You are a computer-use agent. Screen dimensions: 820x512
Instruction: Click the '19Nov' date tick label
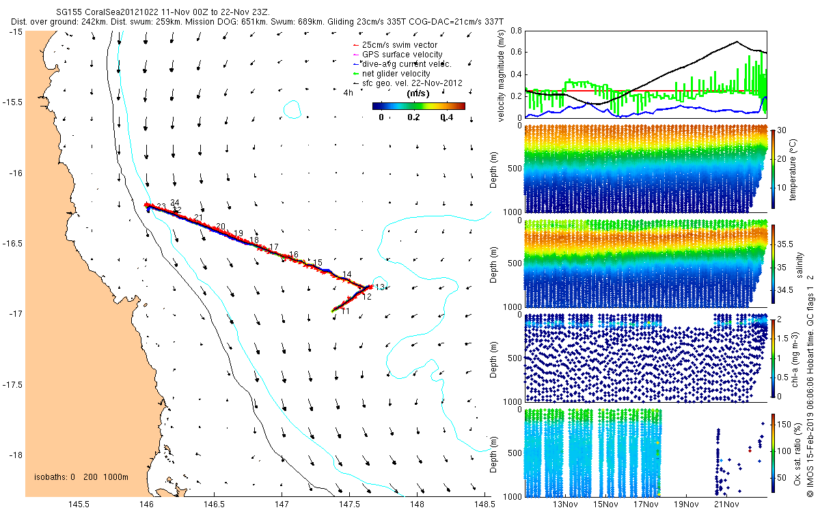pos(687,504)
